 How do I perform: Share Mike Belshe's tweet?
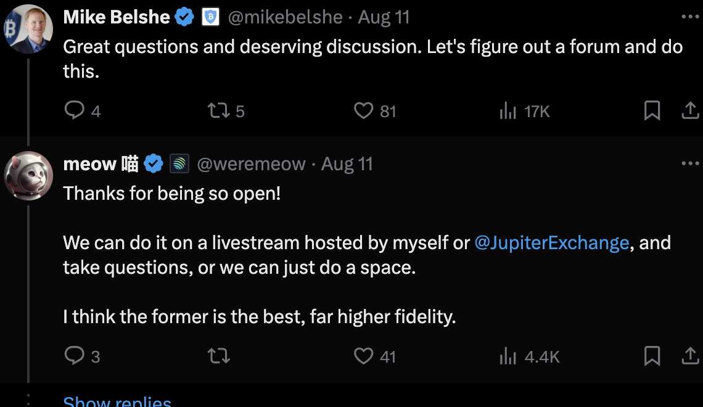[x=690, y=111]
